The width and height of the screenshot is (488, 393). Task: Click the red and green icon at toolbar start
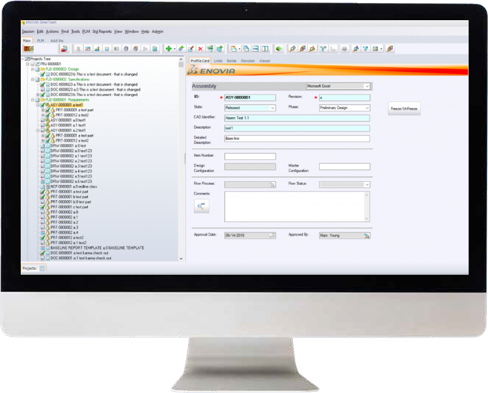[29, 49]
